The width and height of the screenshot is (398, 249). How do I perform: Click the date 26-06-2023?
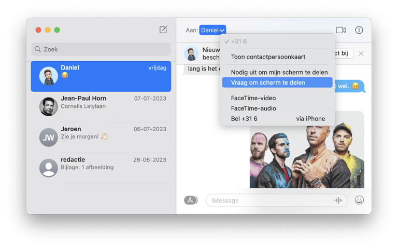150,160
